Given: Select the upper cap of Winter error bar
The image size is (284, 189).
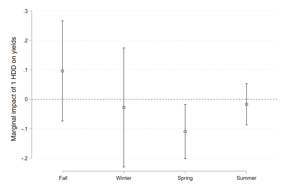Looking at the screenshot, I should [124, 48].
